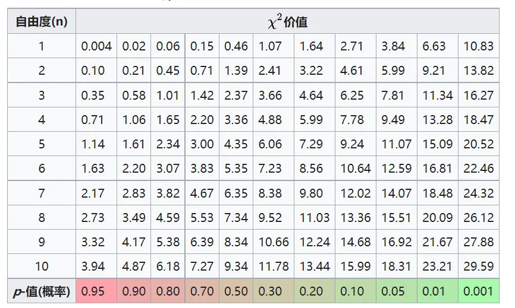Select the cell showing 10.83

479,46
